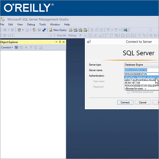Open the File menu

pos(2,24)
